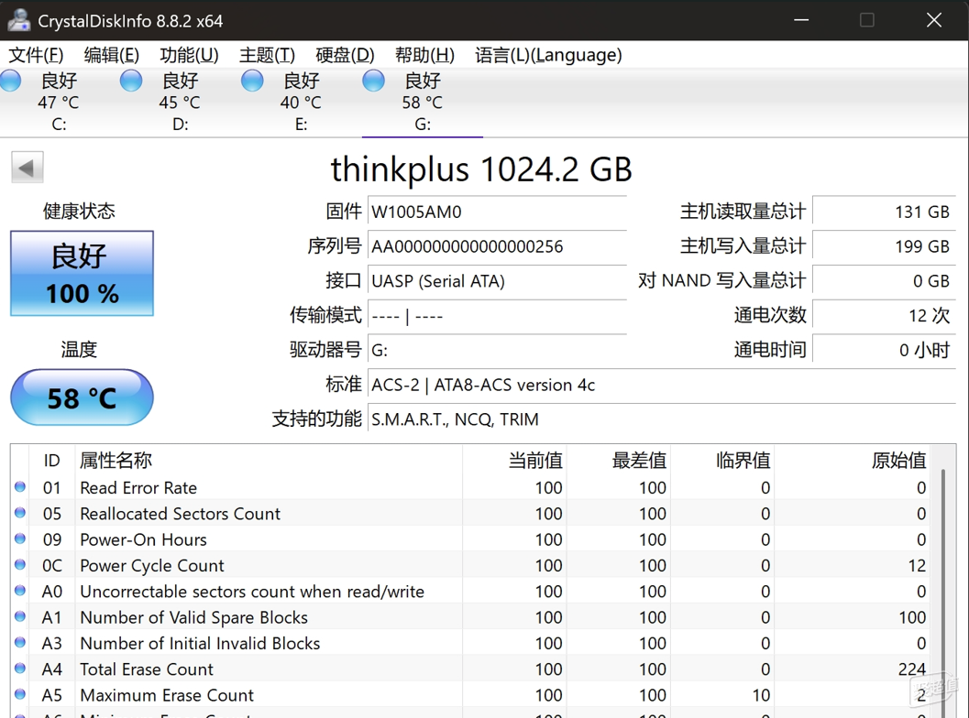Image resolution: width=969 pixels, height=718 pixels.
Task: Open the 编辑(E) menu
Action: (111, 55)
